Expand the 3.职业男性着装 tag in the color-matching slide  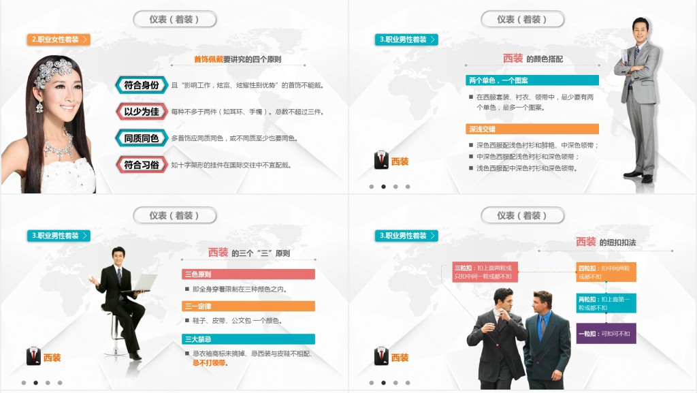(432, 40)
